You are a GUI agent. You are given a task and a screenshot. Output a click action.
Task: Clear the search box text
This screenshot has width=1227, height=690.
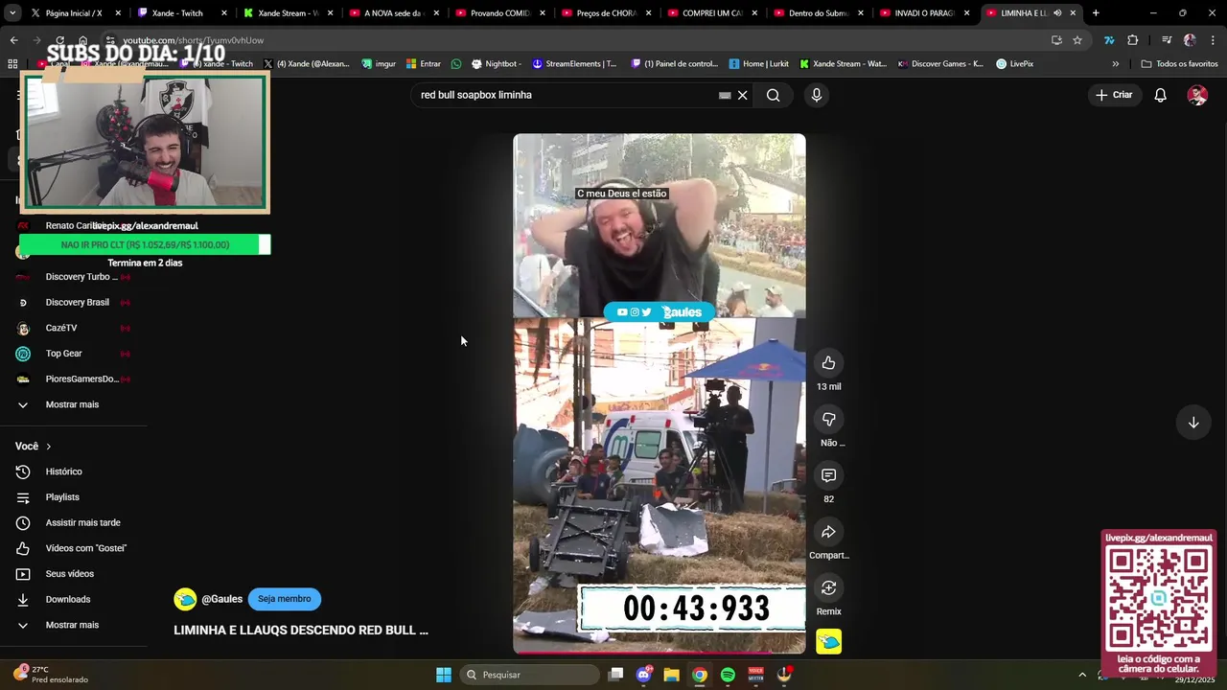[742, 95]
